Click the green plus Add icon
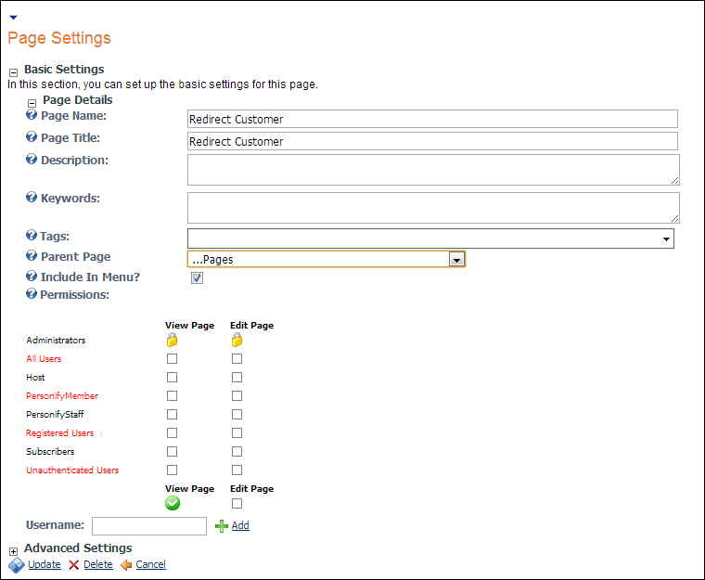This screenshot has width=705, height=580. pyautogui.click(x=221, y=525)
